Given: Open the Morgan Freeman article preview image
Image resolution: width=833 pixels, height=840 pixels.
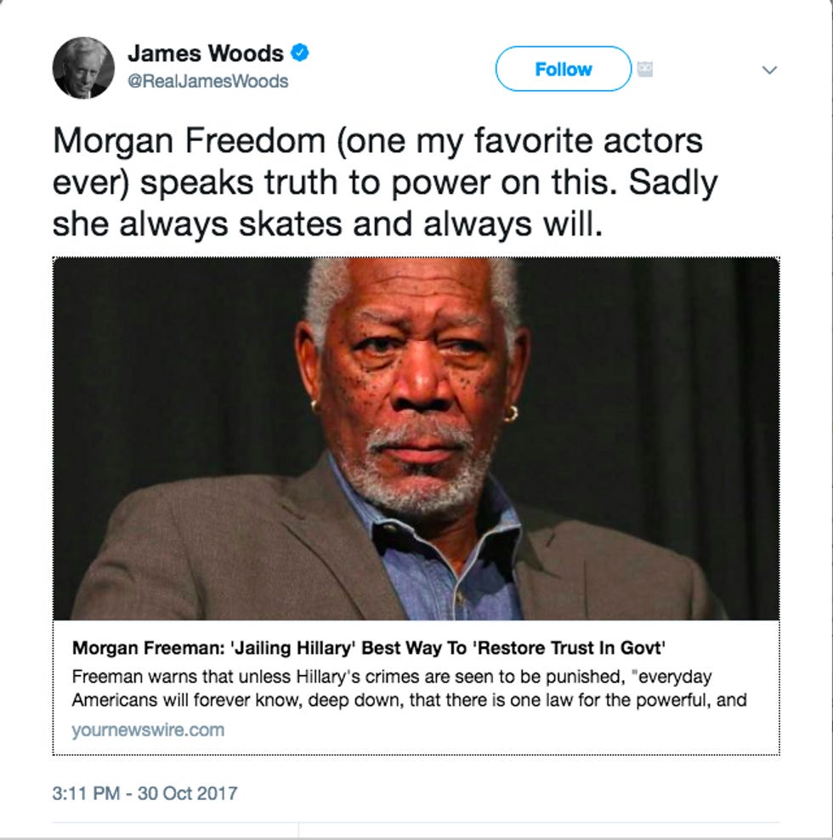Looking at the screenshot, I should (x=416, y=439).
